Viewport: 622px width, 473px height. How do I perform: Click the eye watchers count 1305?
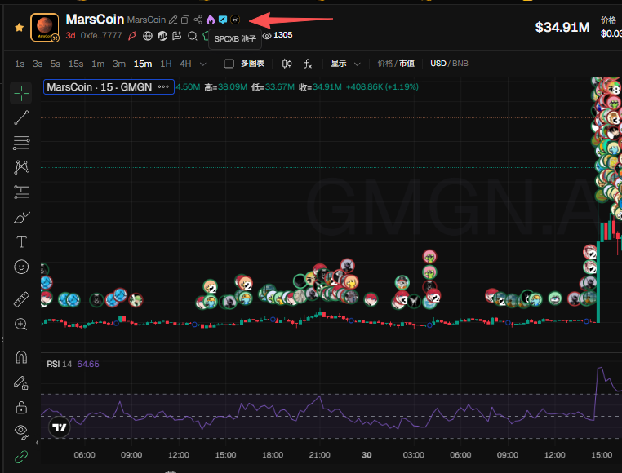point(278,35)
